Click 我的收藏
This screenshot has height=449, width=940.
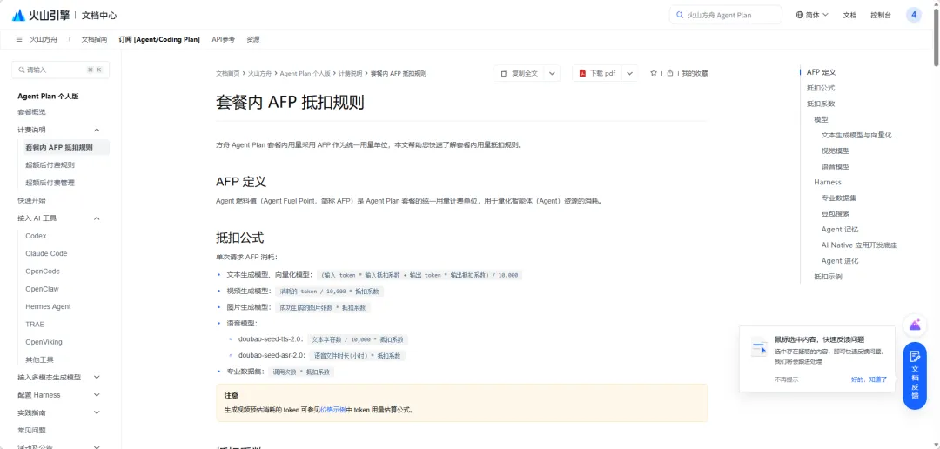tap(695, 73)
